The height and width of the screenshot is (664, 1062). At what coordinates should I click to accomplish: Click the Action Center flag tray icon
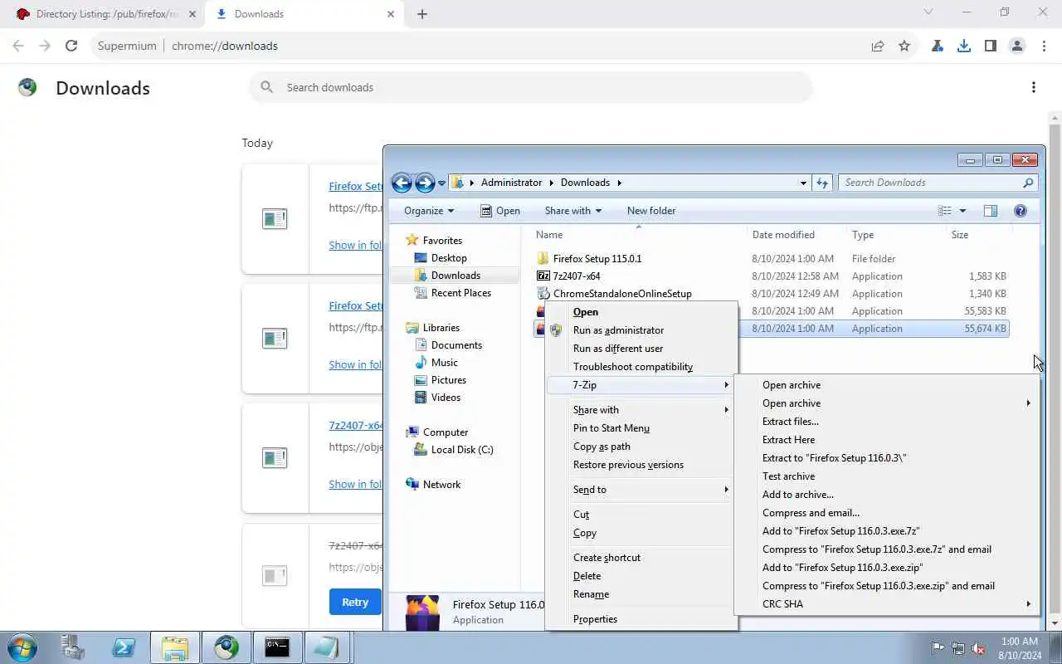pos(938,648)
